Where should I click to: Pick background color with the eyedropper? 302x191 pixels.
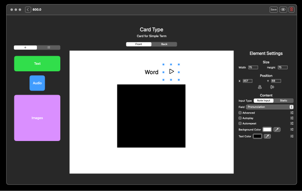pyautogui.click(x=277, y=130)
